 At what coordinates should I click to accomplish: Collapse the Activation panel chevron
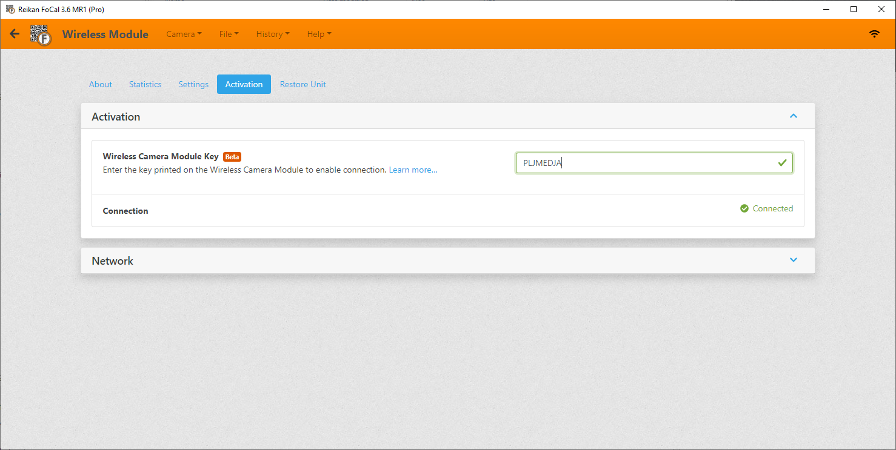click(794, 116)
